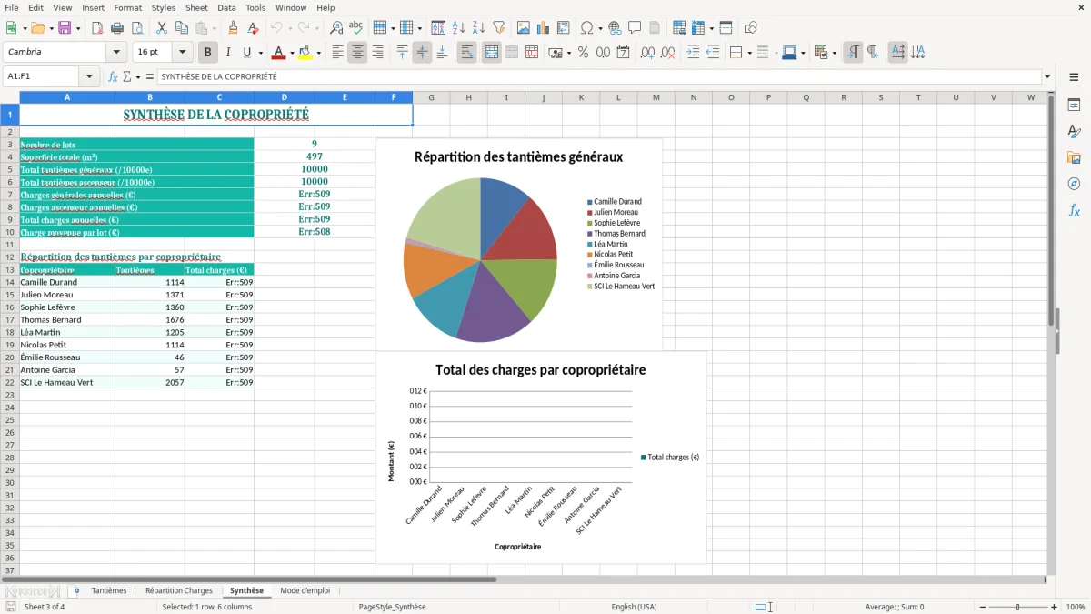Select row 14 header
This screenshot has width=1091, height=614.
[x=10, y=282]
